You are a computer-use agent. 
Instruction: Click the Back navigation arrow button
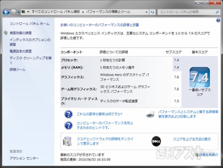pos(6,12)
